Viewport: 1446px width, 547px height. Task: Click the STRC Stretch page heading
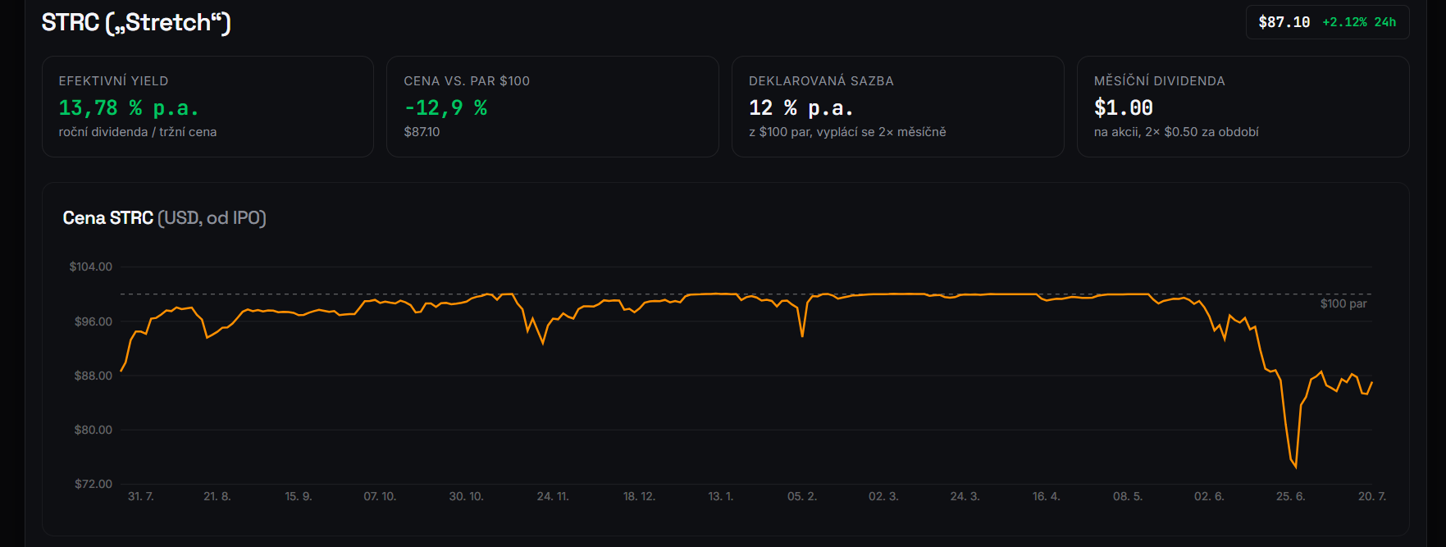pos(136,22)
